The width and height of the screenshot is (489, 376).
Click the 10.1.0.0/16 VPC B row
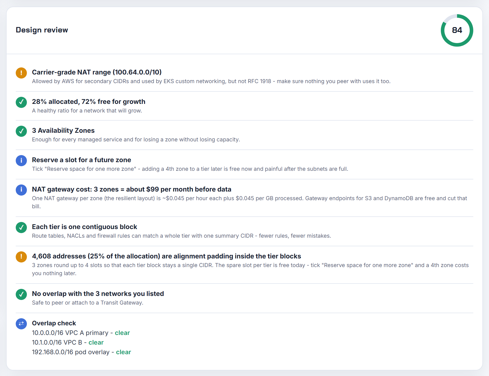pos(68,342)
